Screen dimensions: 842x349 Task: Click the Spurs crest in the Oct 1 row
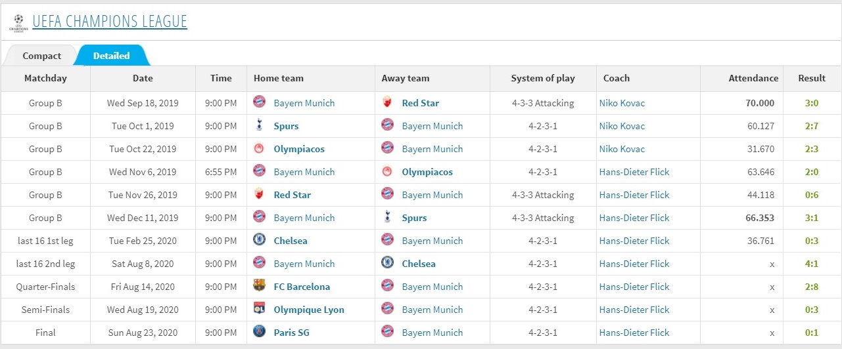coord(260,125)
